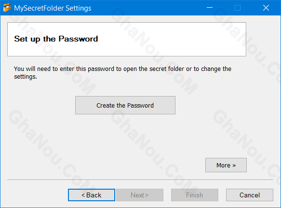Cancel the password setup wizard
The image size is (281, 208).
tap(250, 195)
